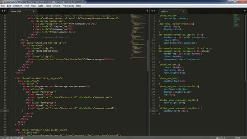Click '.slider_wrap .carousel-caption ol{' selector
Screen dimensions: 247x139
point(180,108)
